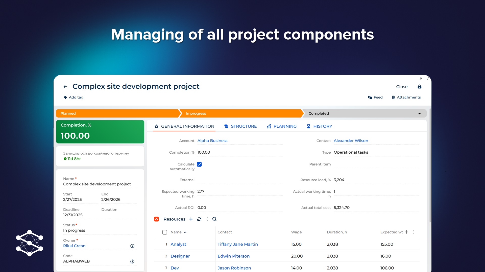This screenshot has height=272, width=485.
Task: Open project Attachments
Action: coord(406,97)
